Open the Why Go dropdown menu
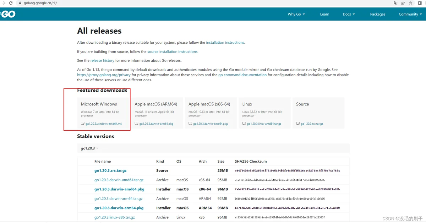Image resolution: width=426 pixels, height=223 pixels. tap(296, 14)
